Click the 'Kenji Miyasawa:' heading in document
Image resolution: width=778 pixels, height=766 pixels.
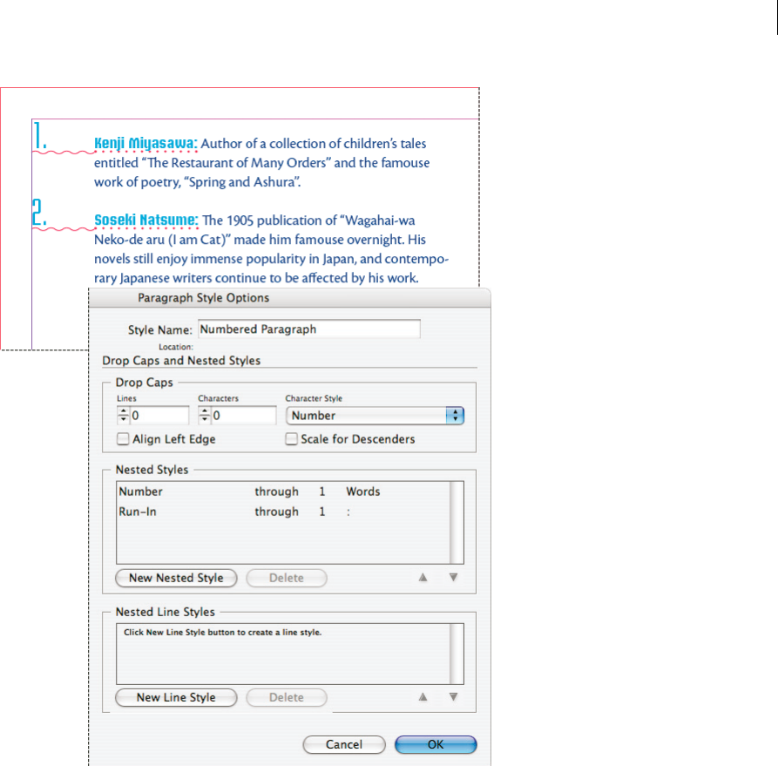145,143
